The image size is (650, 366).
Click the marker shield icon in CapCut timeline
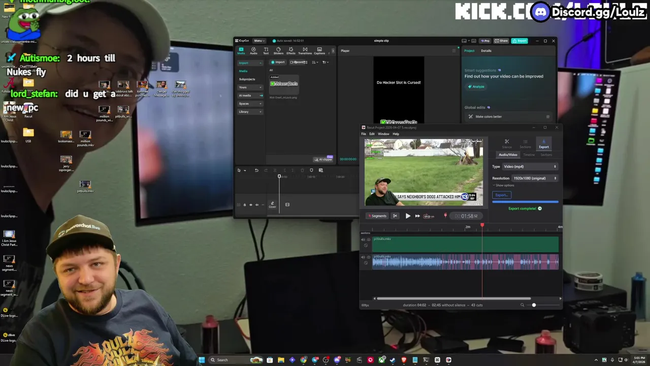tap(311, 170)
